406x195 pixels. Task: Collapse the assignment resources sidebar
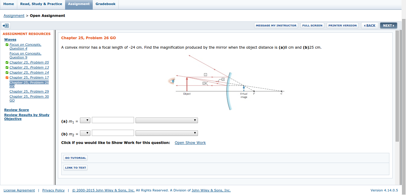[x=5, y=26]
